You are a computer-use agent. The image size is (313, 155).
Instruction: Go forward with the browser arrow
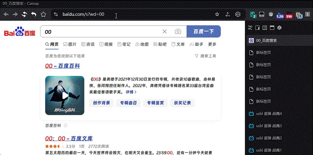(x=15, y=14)
